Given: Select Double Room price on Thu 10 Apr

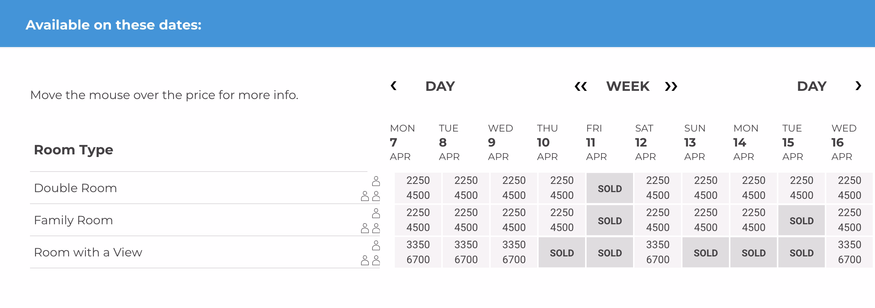Looking at the screenshot, I should point(562,188).
